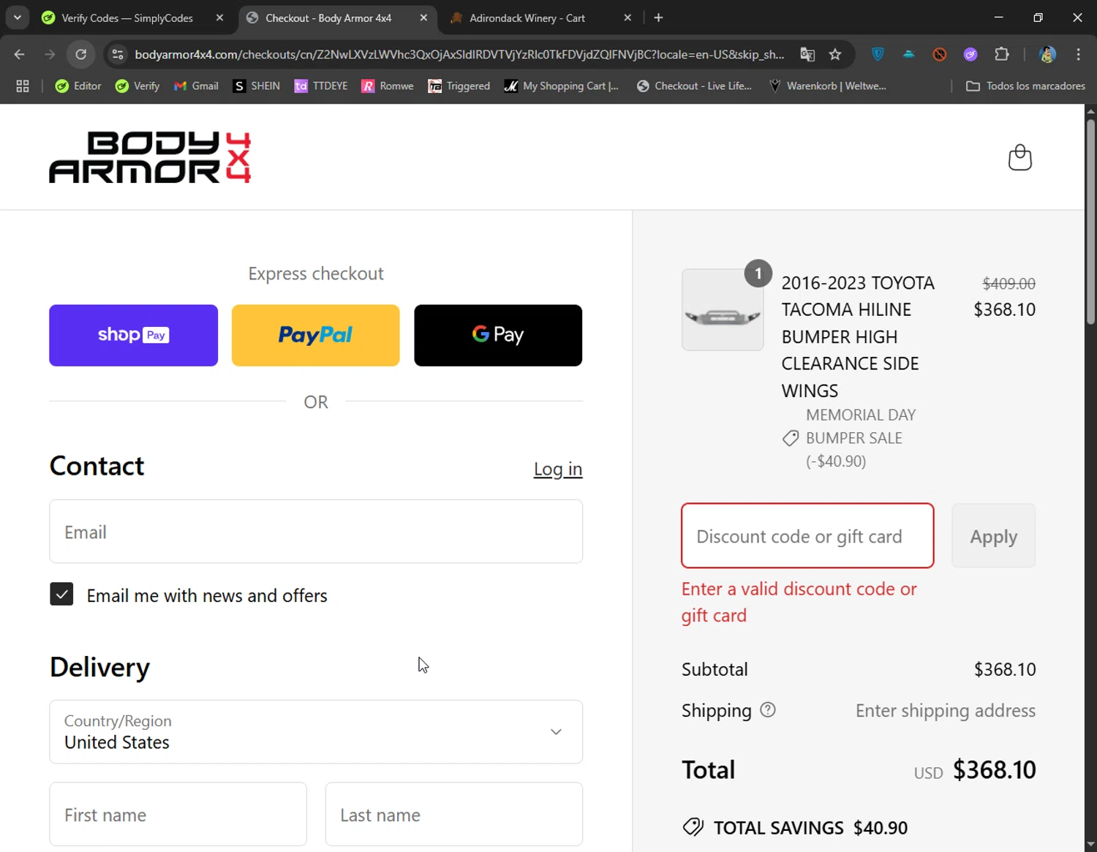Screen dimensions: 1097x852
Task: Reload the checkout page
Action: [81, 54]
